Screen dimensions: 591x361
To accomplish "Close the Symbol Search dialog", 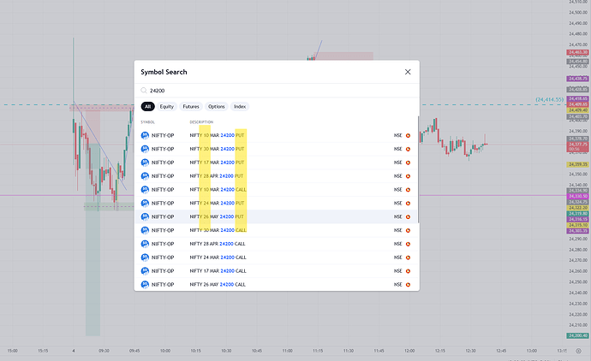I will [x=408, y=72].
